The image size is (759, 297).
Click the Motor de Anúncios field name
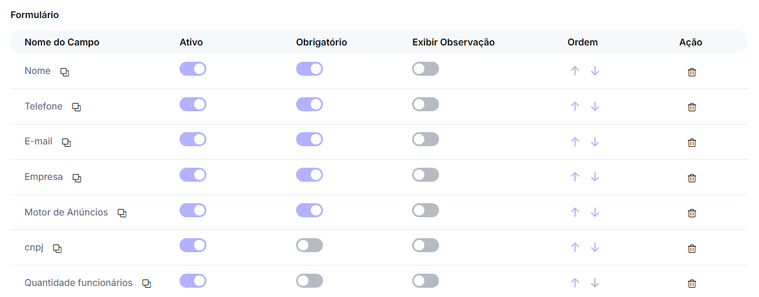(x=66, y=213)
